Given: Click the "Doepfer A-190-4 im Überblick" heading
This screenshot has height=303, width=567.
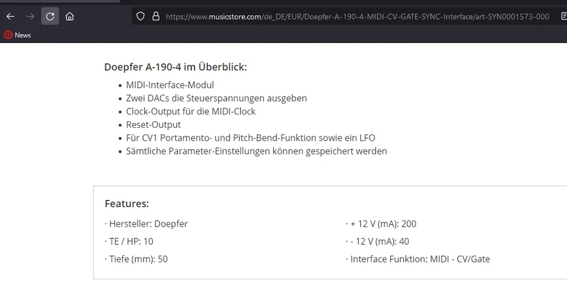Looking at the screenshot, I should (x=176, y=67).
